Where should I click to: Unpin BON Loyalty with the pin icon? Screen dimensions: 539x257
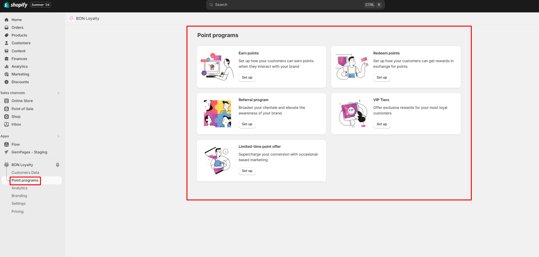click(x=58, y=165)
